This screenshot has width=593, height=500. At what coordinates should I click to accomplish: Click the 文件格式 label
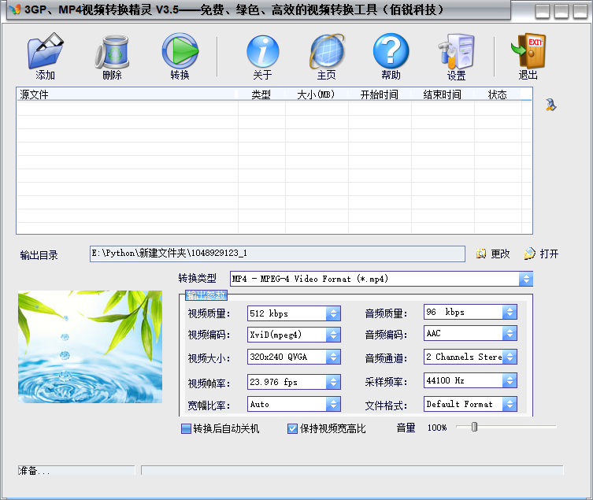(x=386, y=406)
